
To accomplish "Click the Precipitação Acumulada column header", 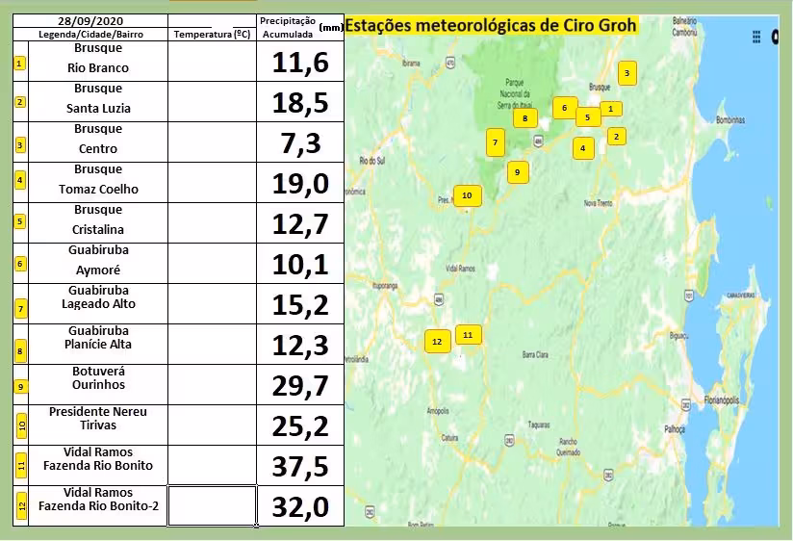I will coord(287,27).
